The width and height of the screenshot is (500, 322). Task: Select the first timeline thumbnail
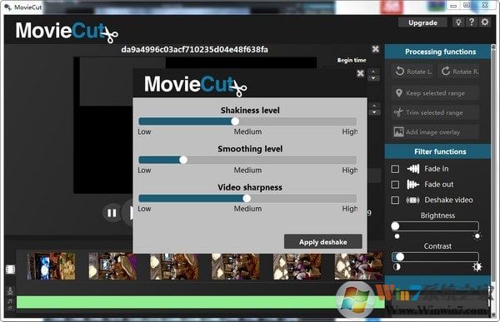point(52,266)
